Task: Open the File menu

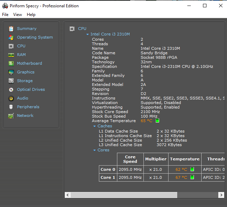Action: pyautogui.click(x=5, y=15)
